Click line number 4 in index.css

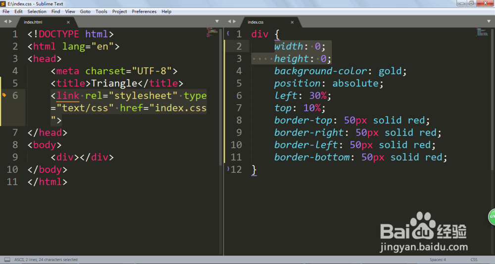click(239, 71)
